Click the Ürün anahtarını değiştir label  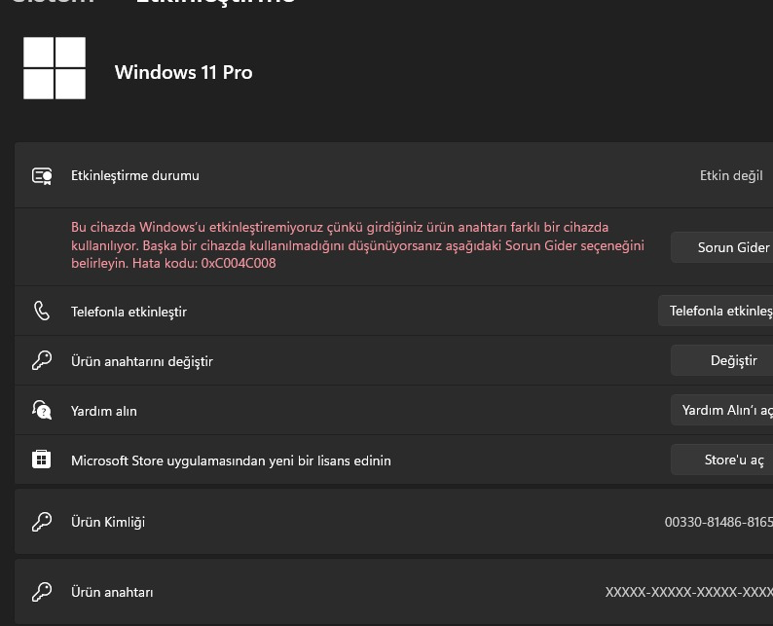(142, 361)
